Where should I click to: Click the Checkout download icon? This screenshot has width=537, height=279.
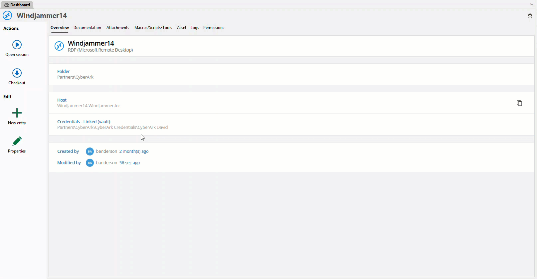[17, 73]
